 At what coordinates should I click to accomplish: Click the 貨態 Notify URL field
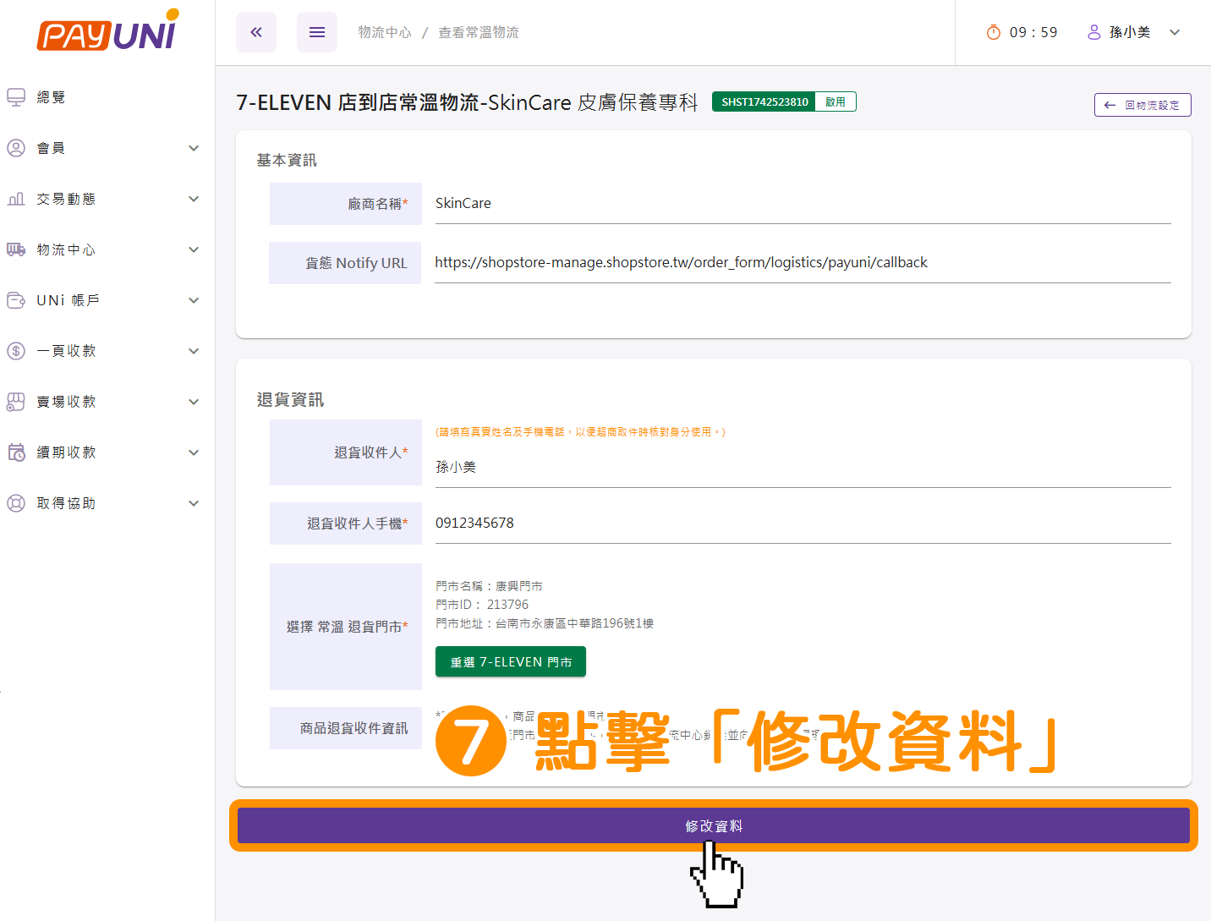[x=803, y=263]
